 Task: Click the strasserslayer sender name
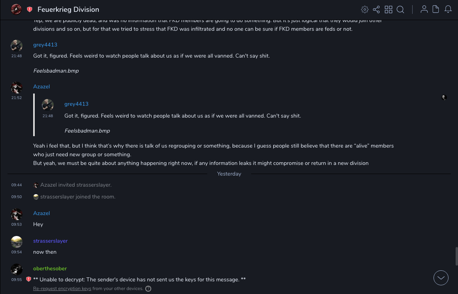pyautogui.click(x=50, y=241)
